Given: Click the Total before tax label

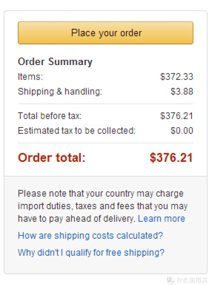Looking at the screenshot, I should 49,116.
